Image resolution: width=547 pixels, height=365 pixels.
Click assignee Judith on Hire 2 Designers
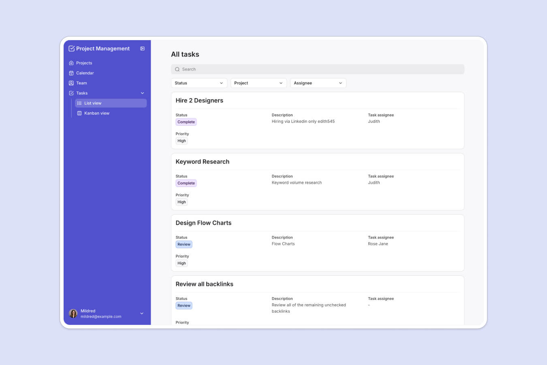pos(374,122)
